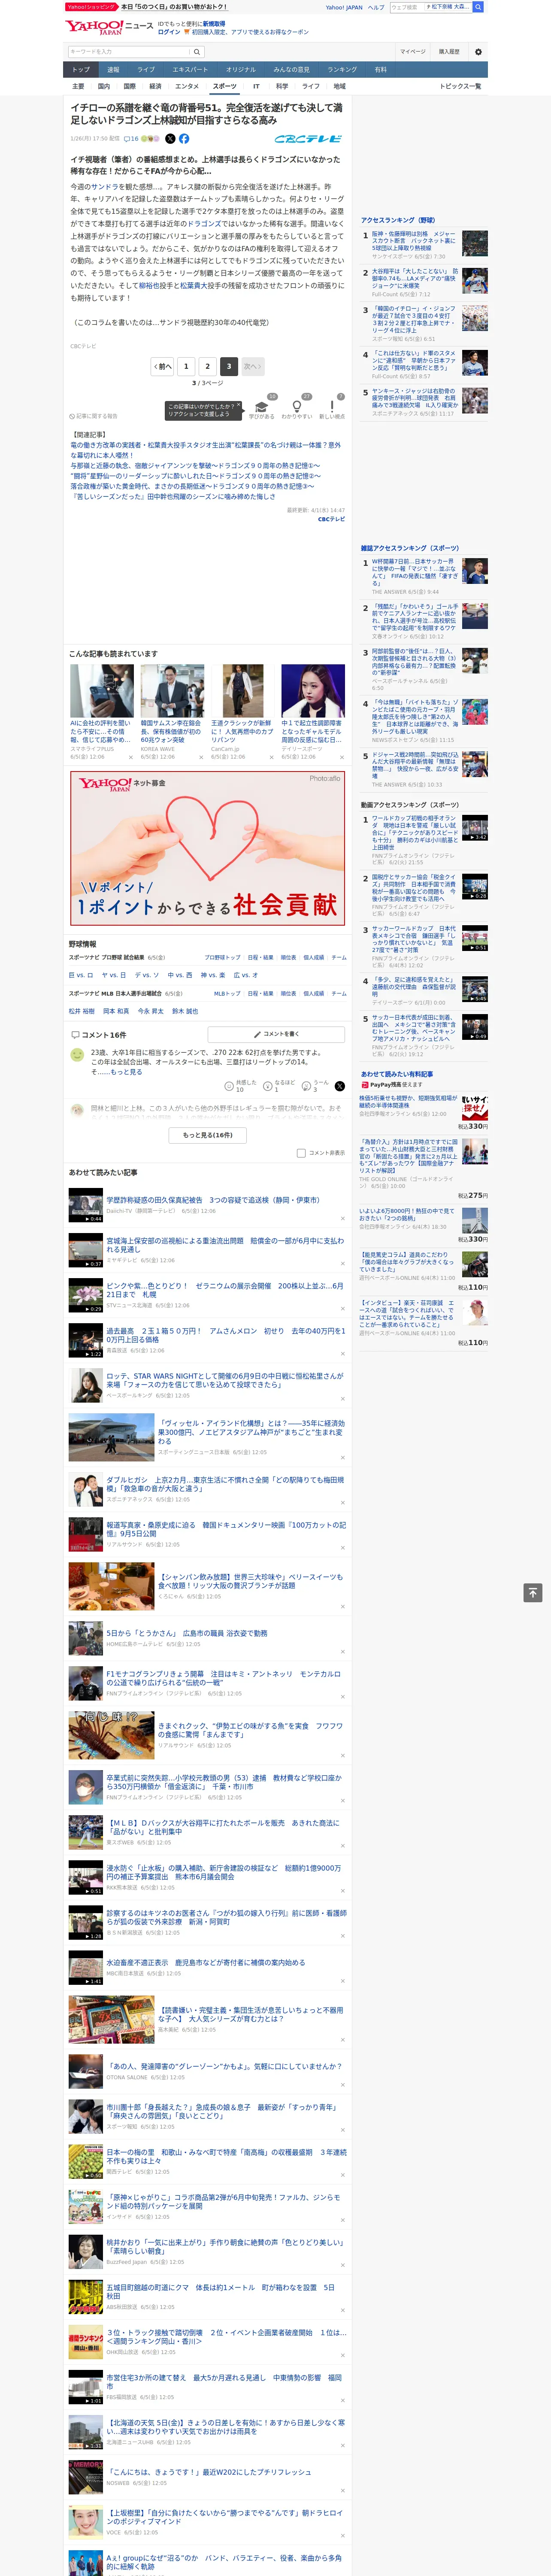Open the related article about 松葉貴大投手
The image size is (551, 2576).
205,449
